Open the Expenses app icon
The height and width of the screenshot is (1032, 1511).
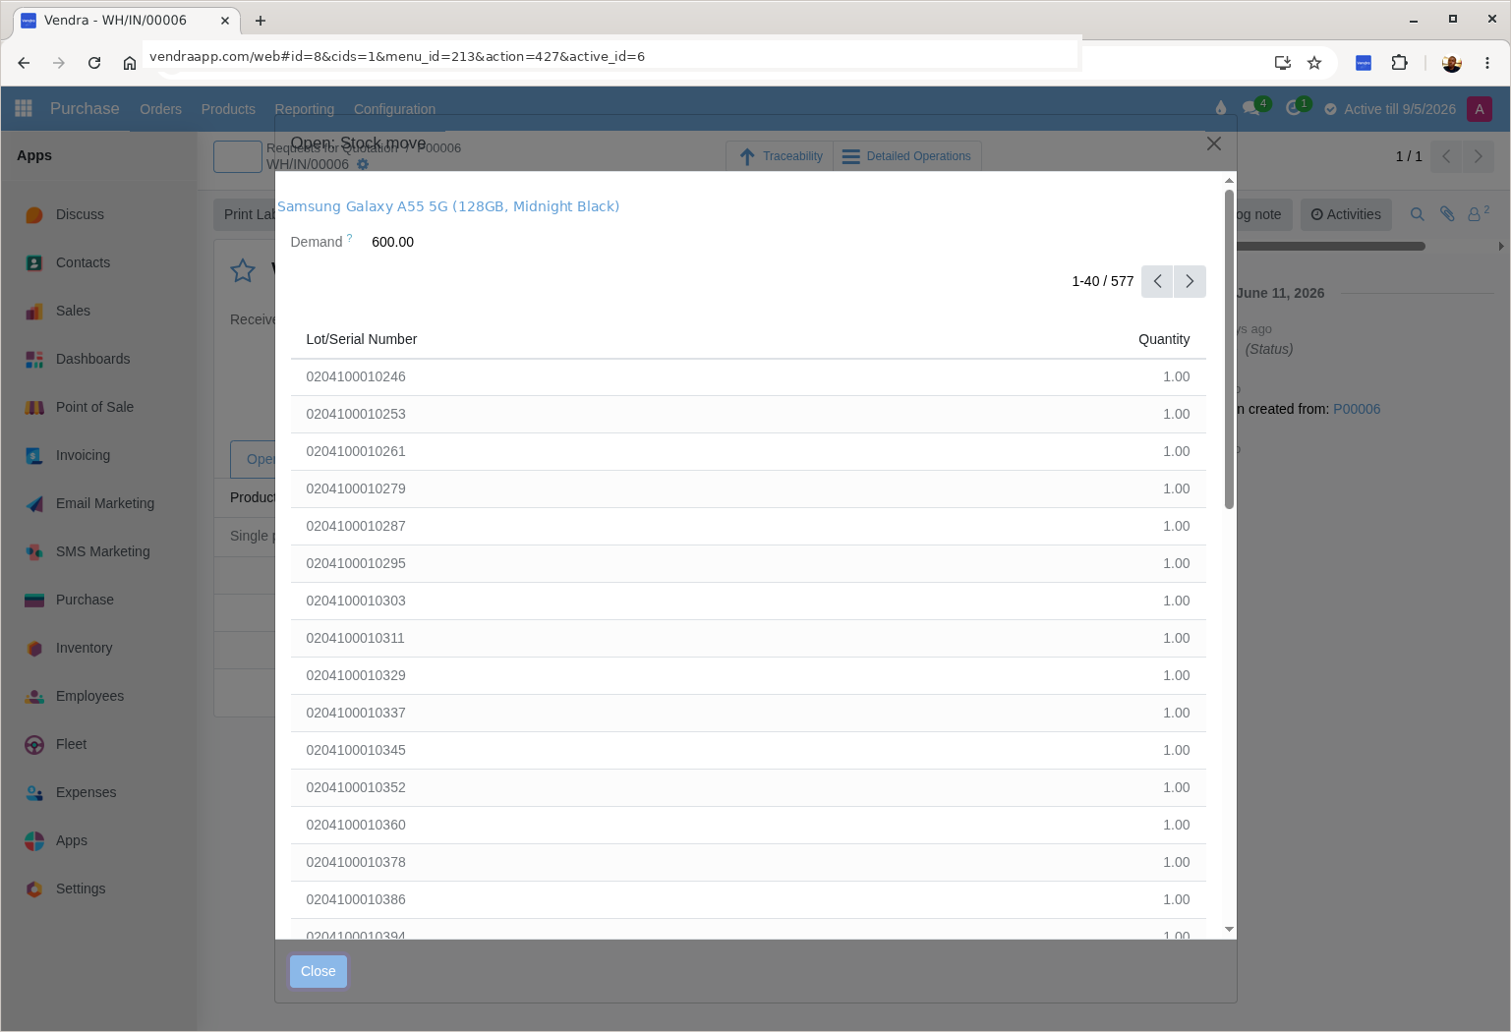click(34, 793)
